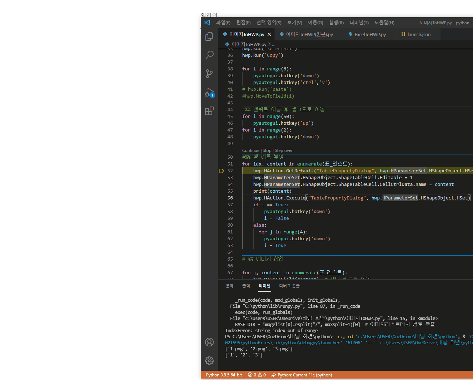This screenshot has height=380, width=473.
Task: Open the Accounts menu icon
Action: [209, 342]
